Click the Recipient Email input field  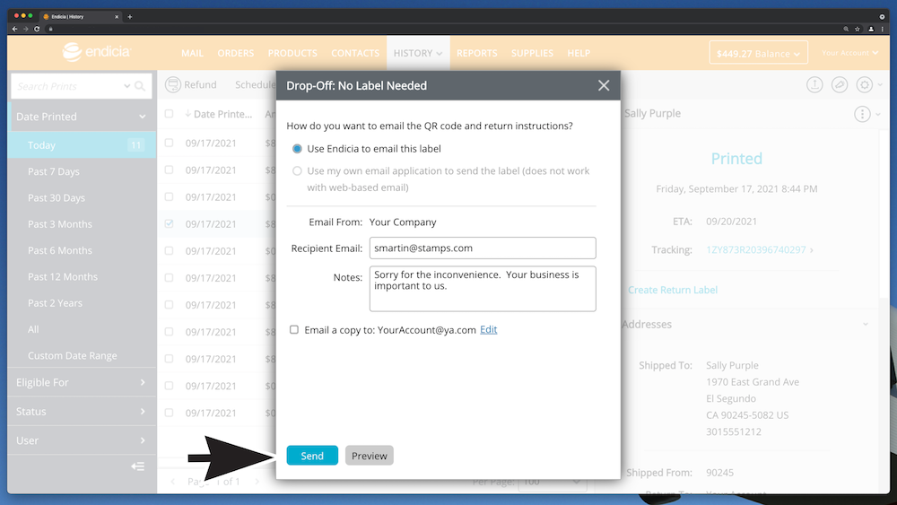pyautogui.click(x=482, y=248)
